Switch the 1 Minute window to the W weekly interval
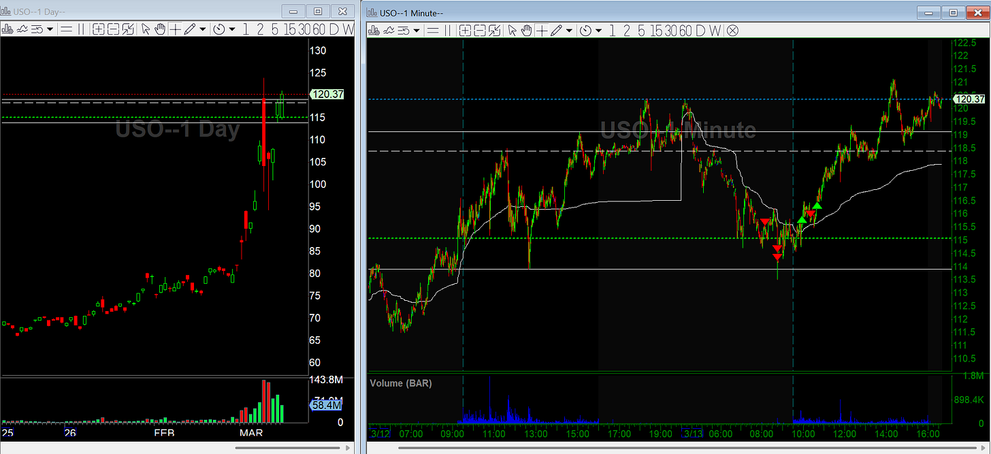The width and height of the screenshot is (991, 454). (715, 29)
